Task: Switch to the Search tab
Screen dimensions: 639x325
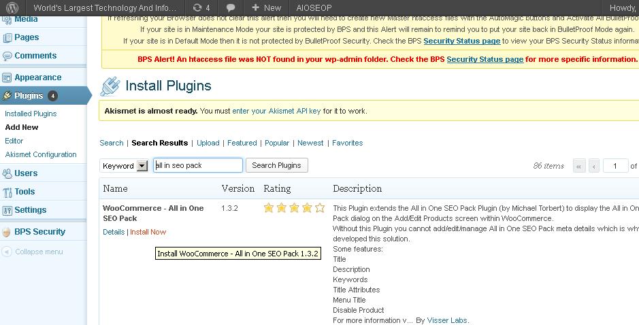Action: pyautogui.click(x=111, y=143)
